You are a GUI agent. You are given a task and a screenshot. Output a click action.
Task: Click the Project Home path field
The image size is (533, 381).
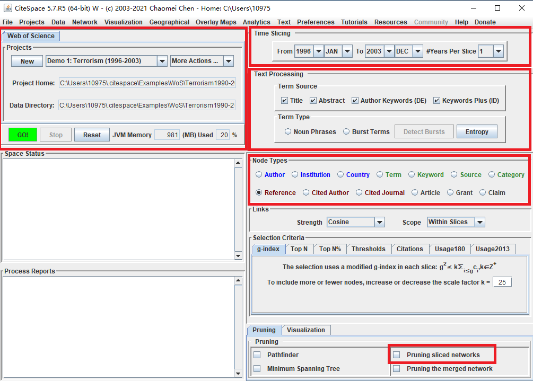147,83
